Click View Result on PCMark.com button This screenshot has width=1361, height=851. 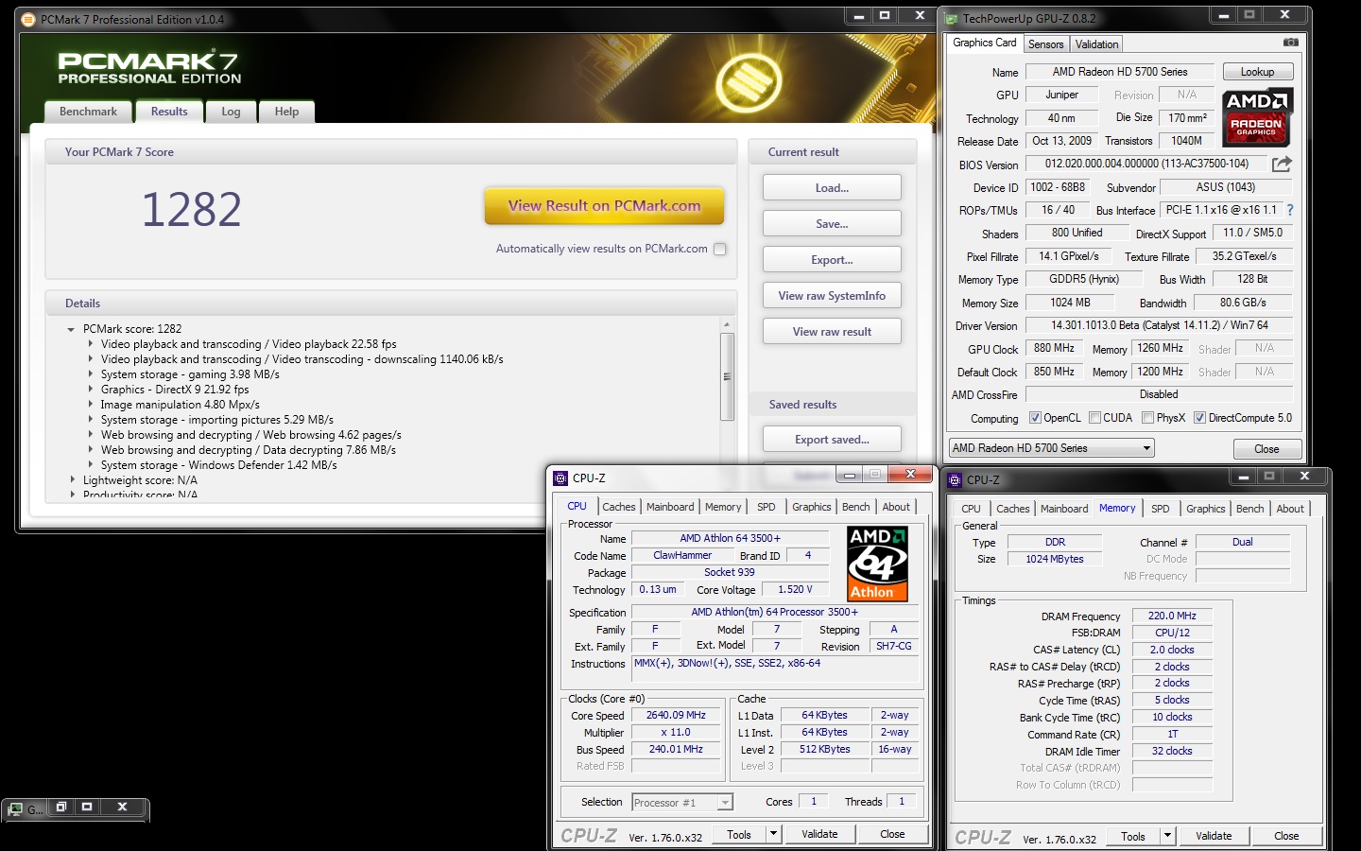(x=605, y=206)
